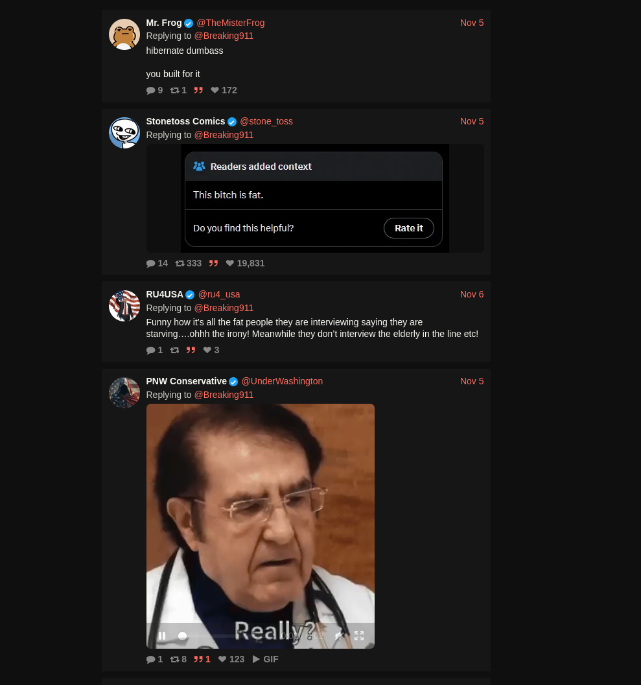
Task: Click reply icon on Mr. Frog's post
Action: [151, 91]
